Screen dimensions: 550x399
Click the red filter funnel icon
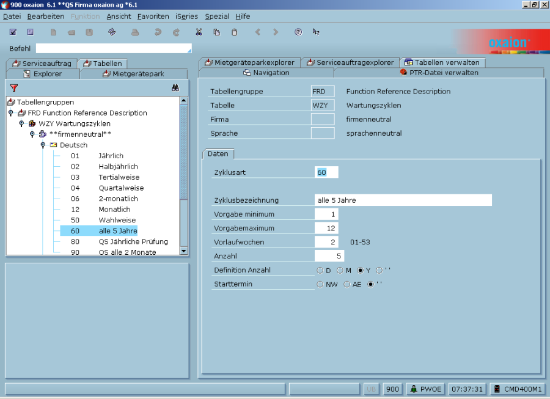[x=14, y=87]
